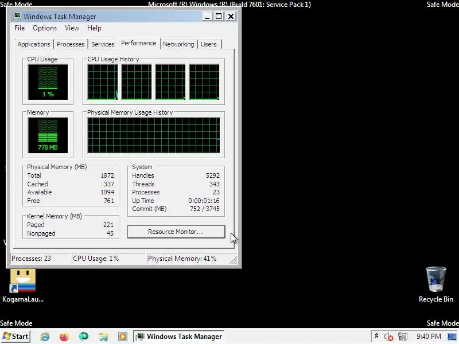
Task: Open the green globe taskbar icon
Action: click(84, 337)
